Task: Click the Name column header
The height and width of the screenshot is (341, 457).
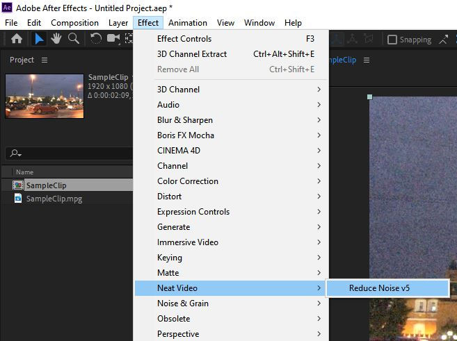Action: 25,172
